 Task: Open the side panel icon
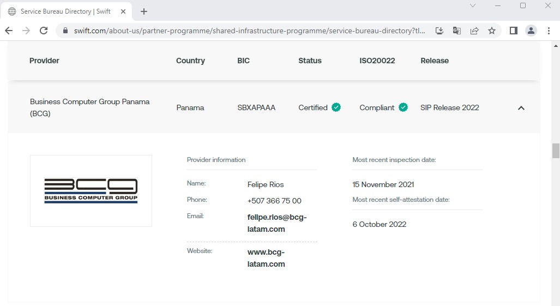coord(514,31)
